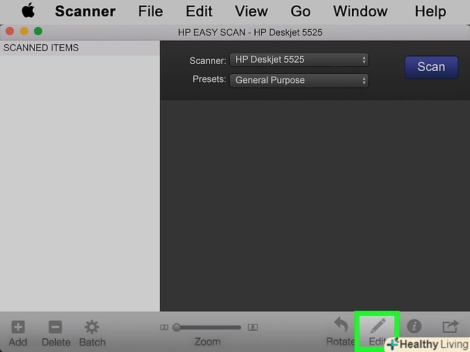Image resolution: width=470 pixels, height=352 pixels.
Task: Select the Edit pencil tool
Action: (378, 326)
